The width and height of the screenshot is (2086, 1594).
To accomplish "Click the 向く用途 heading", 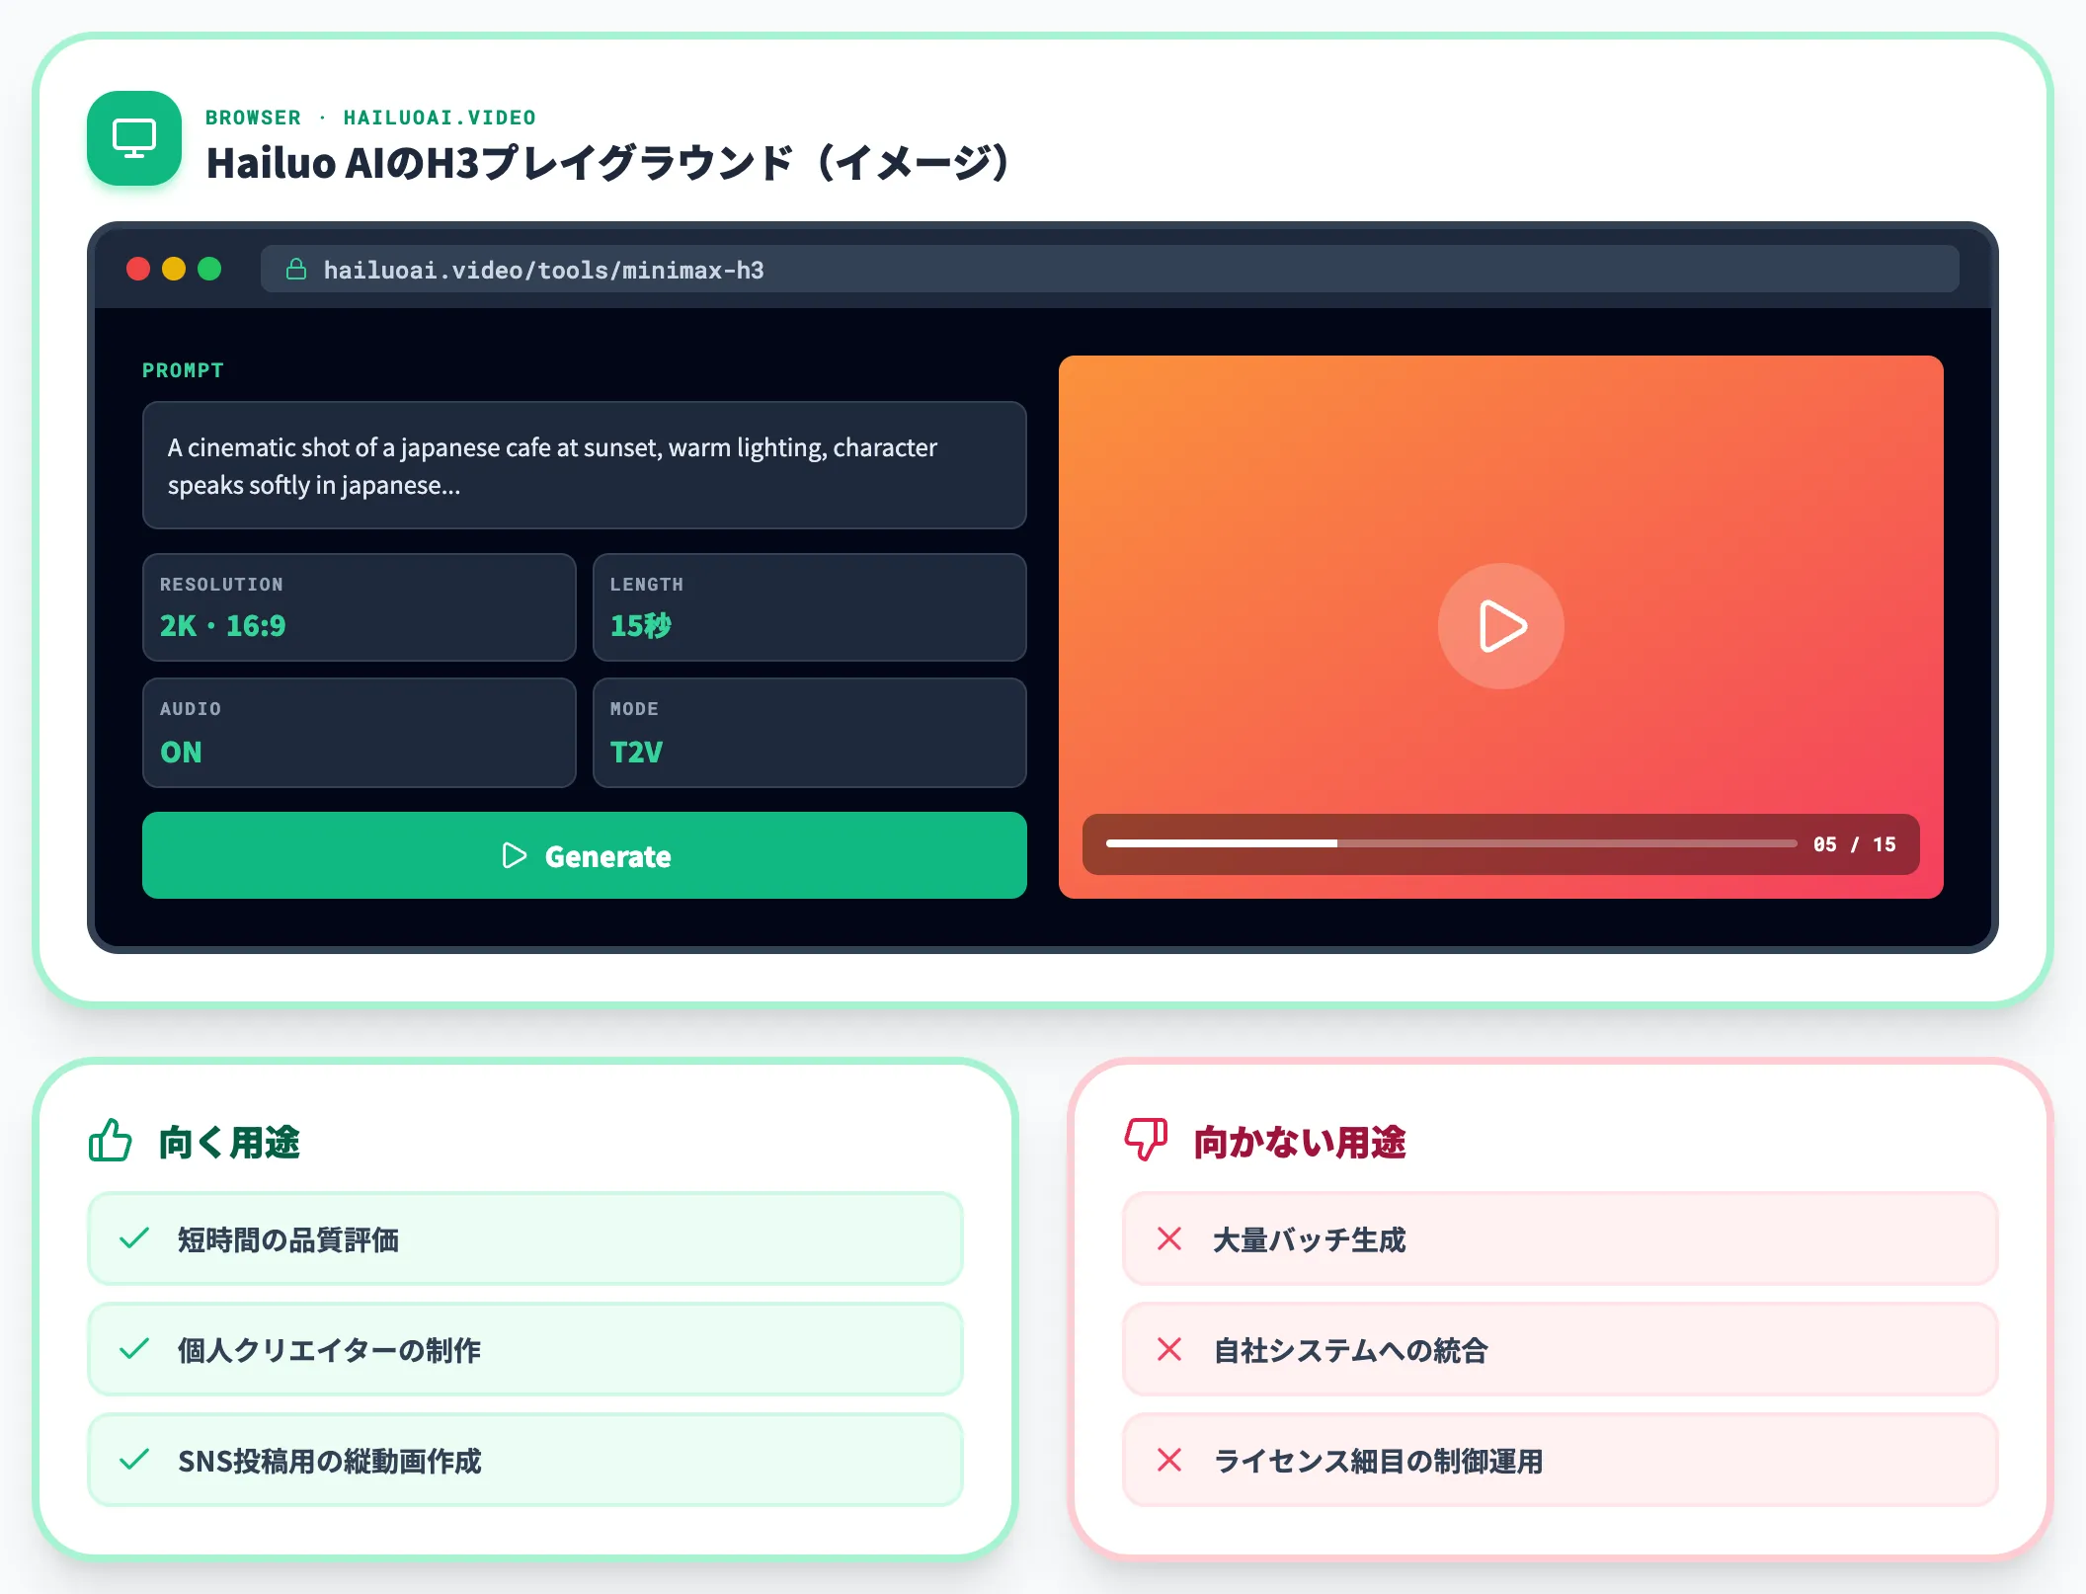I will pos(229,1142).
